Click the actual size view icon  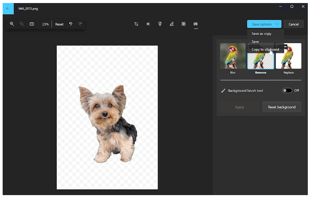pyautogui.click(x=32, y=24)
